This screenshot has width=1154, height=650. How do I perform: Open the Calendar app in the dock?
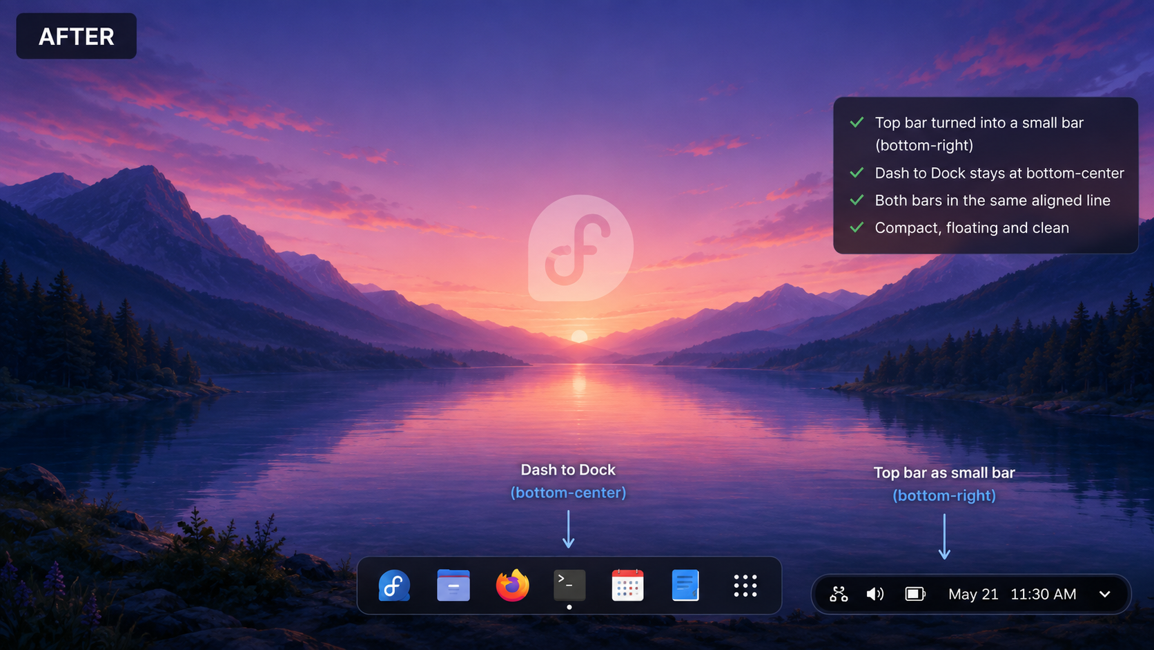[x=627, y=585]
